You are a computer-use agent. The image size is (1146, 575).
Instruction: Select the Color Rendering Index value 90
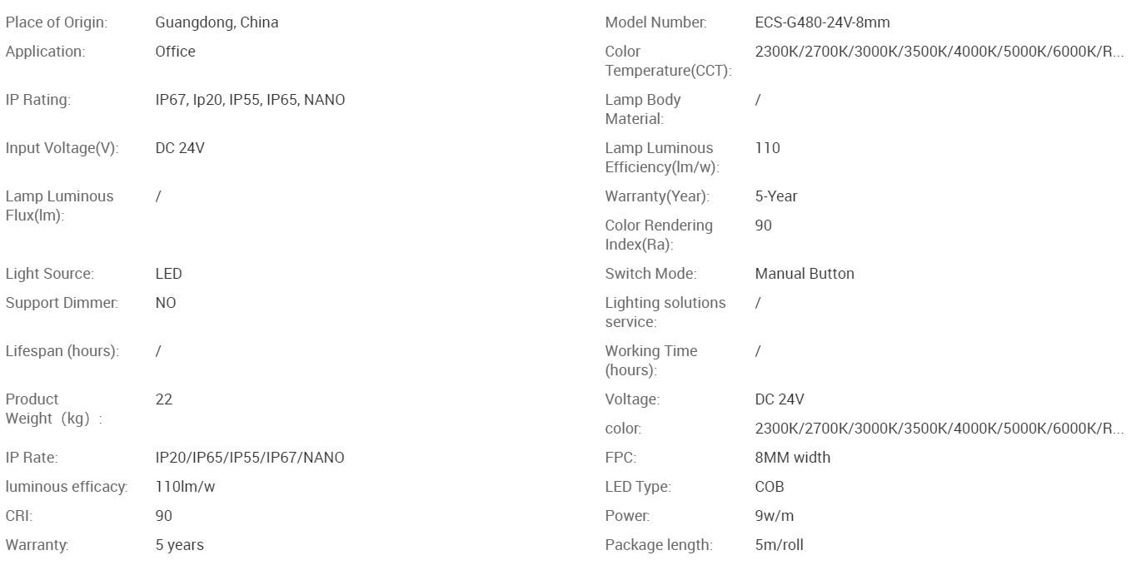(763, 226)
